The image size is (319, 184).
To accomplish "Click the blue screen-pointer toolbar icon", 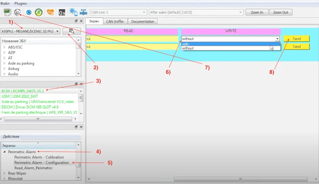I will [73, 12].
